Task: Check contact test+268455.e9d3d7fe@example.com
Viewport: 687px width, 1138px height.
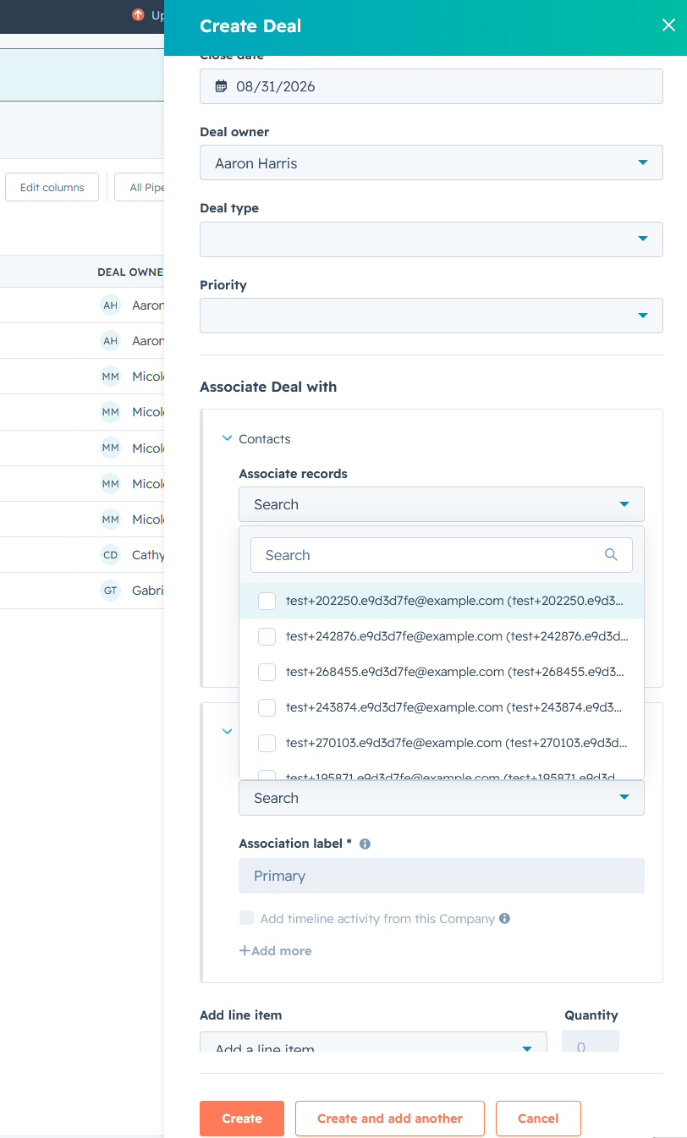Action: tap(267, 672)
